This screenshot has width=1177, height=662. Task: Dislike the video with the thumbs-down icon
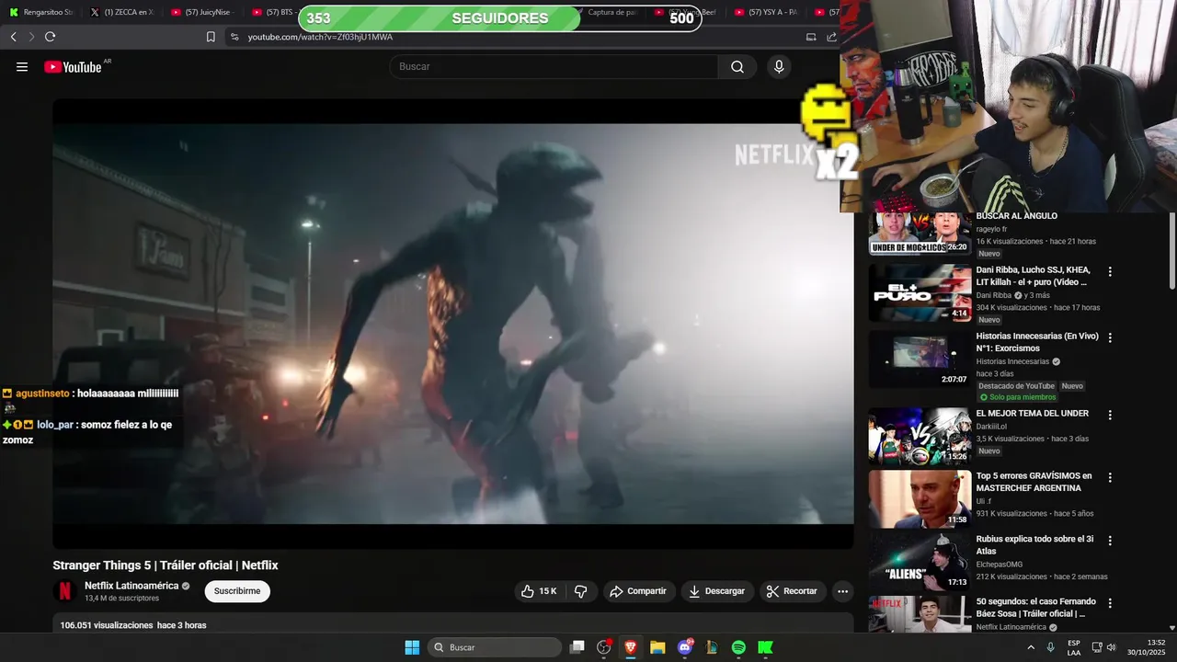pos(581,591)
